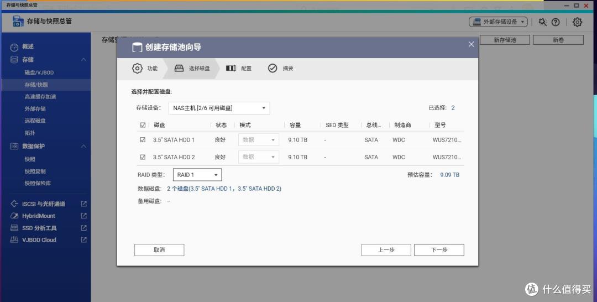Select 拓扑 in the sidebar
The height and width of the screenshot is (302, 597).
click(x=30, y=133)
